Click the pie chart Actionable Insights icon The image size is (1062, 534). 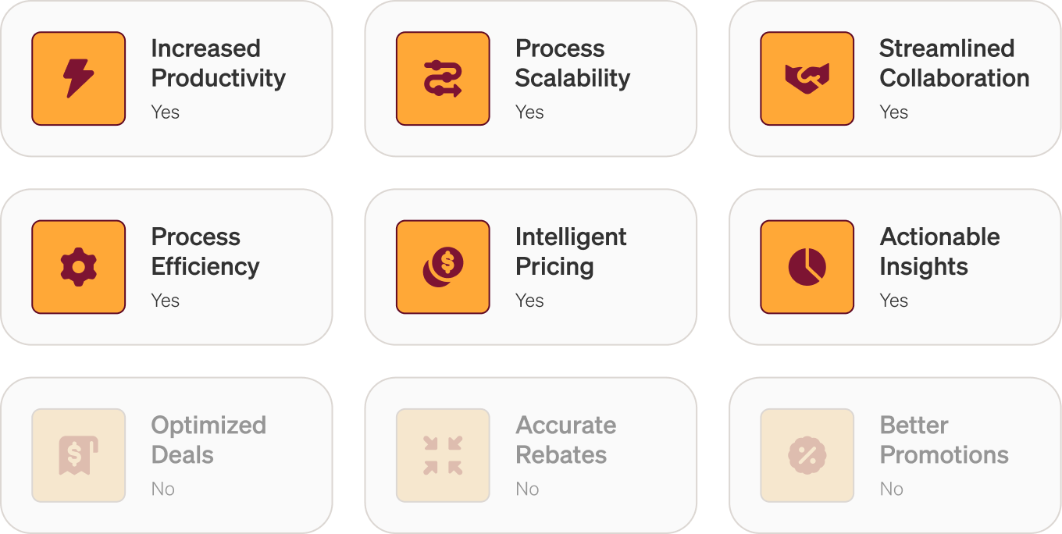[x=807, y=267]
